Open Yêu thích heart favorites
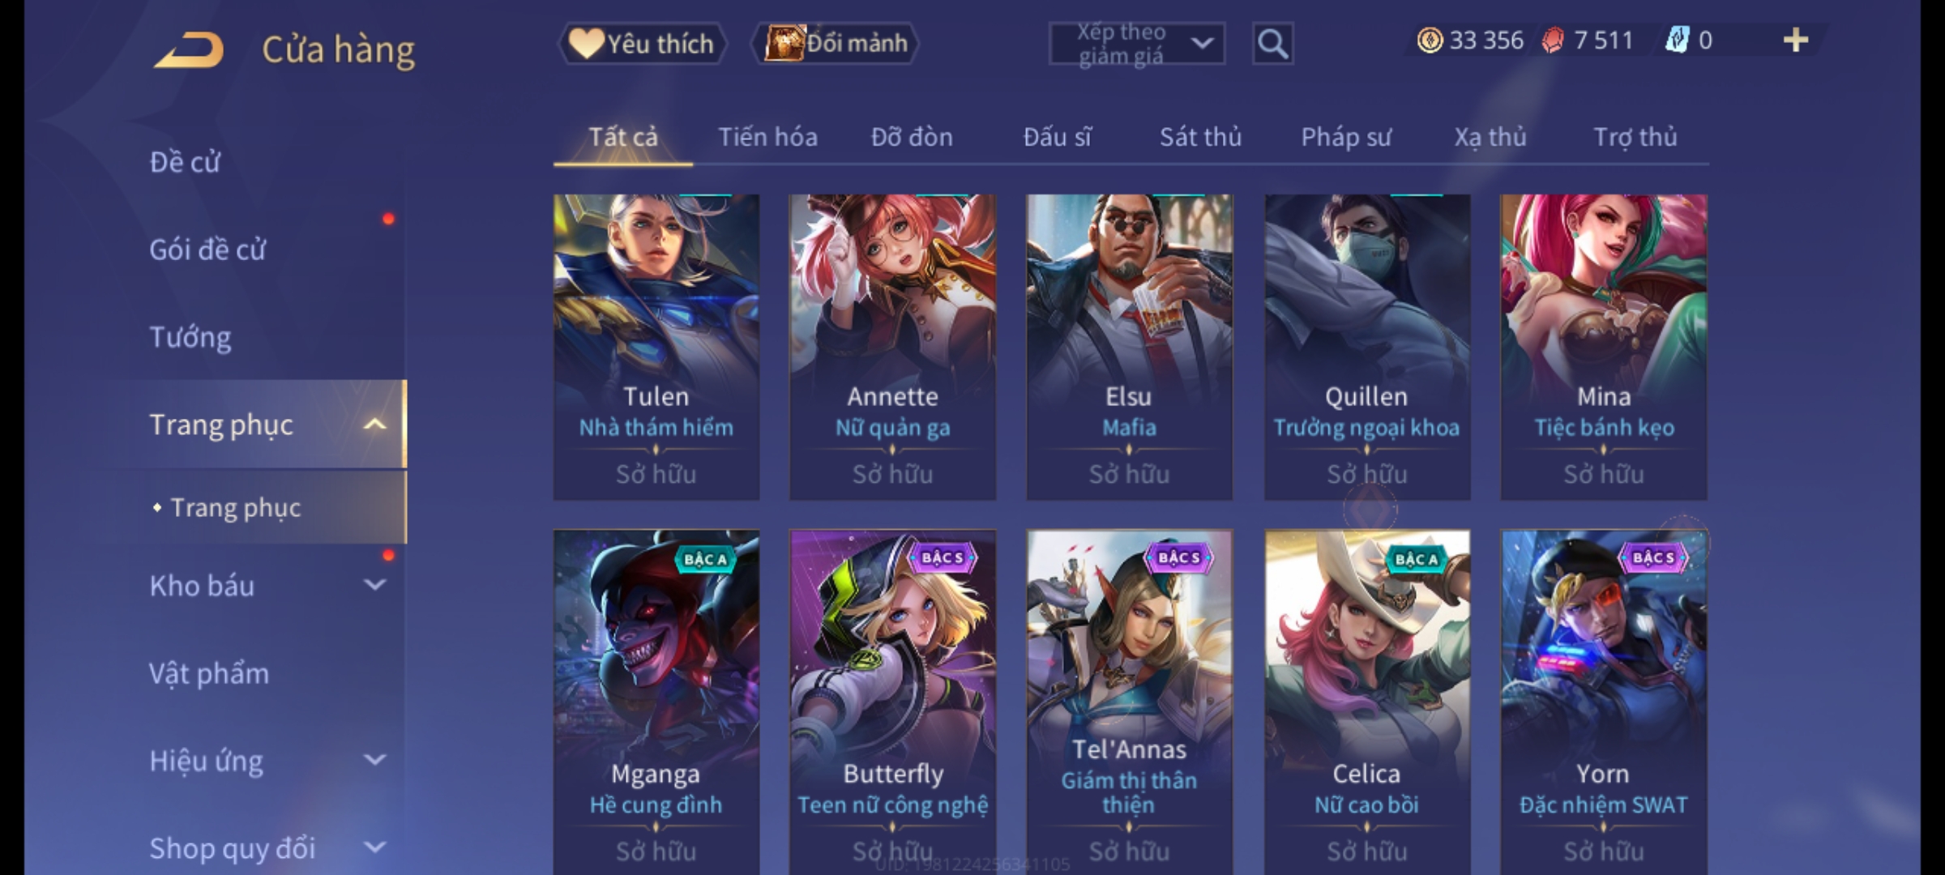The image size is (1945, 875). (642, 44)
